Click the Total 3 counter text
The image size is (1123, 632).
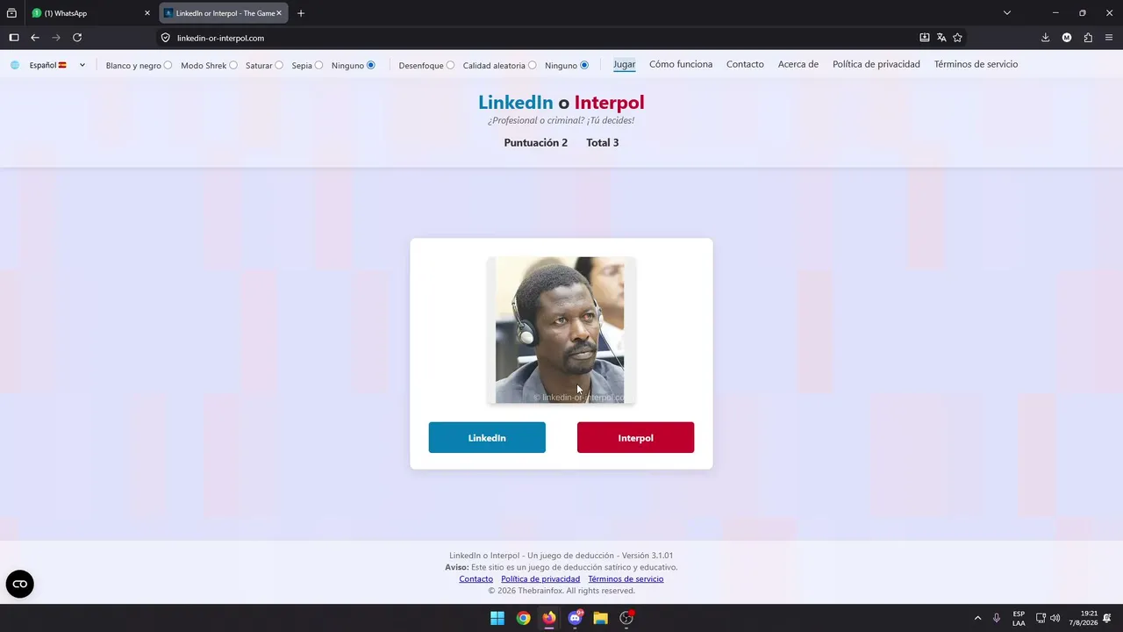[603, 143]
